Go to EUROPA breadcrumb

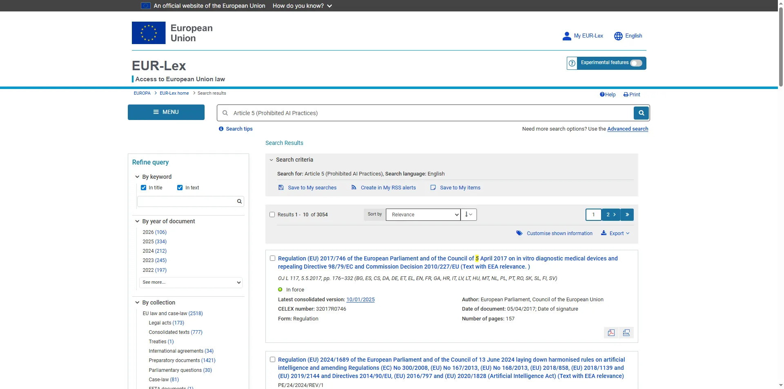click(x=142, y=93)
